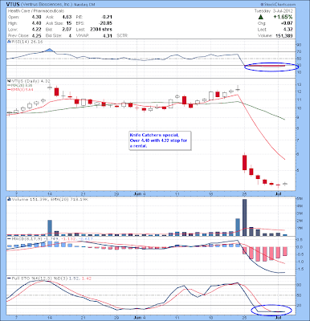Click the Last trade size 2304 shrs
Viewport: 310px width, 321px height.
coord(101,30)
